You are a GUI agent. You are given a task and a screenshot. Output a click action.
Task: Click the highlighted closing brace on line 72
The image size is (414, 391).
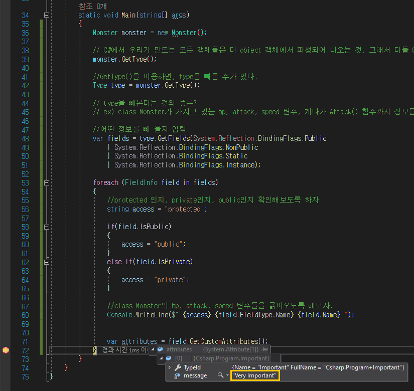(94, 350)
